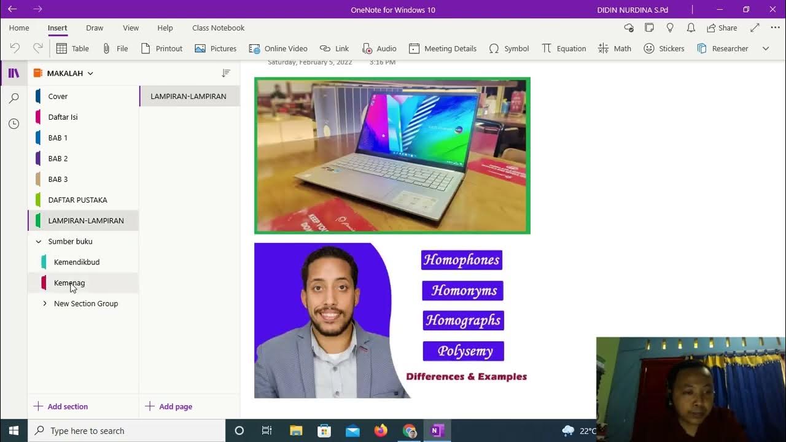The height and width of the screenshot is (442, 786).
Task: Click the lightbulb tell-me icon
Action: pos(670,28)
